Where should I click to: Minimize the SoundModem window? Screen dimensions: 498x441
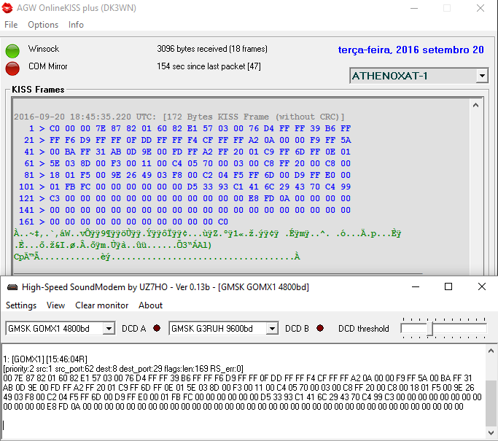tap(416, 287)
